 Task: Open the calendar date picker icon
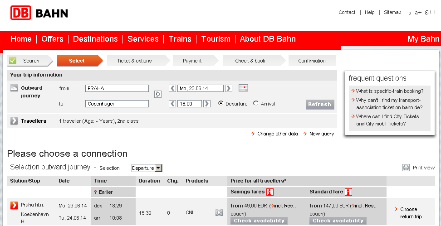coord(243,88)
